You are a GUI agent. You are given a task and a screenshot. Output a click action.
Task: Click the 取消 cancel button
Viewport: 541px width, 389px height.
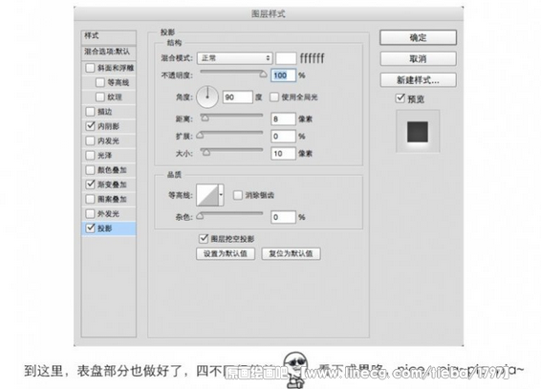418,59
